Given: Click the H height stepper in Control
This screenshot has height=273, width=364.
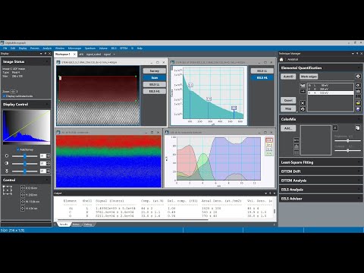Looking at the screenshot, I should 23,209.
